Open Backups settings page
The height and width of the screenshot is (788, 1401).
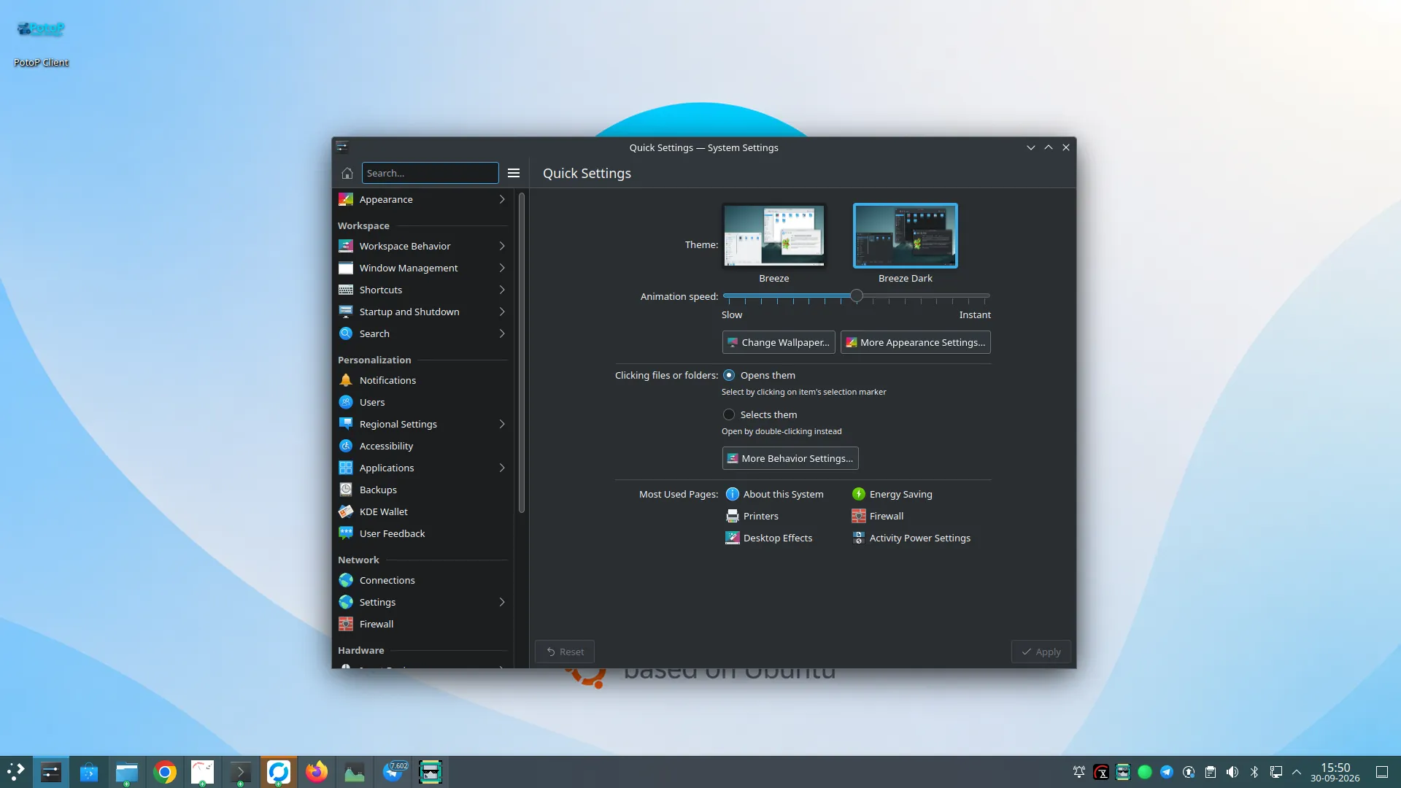(x=422, y=490)
